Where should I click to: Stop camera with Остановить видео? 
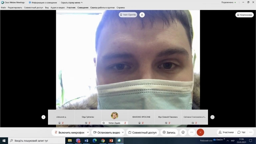click(107, 132)
